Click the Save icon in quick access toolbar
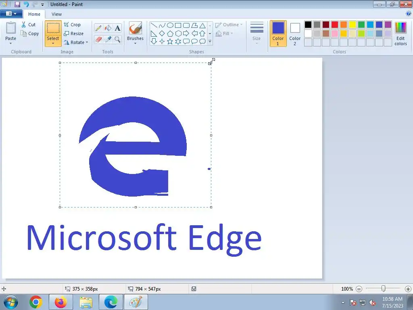This screenshot has height=310, width=413. tap(17, 4)
